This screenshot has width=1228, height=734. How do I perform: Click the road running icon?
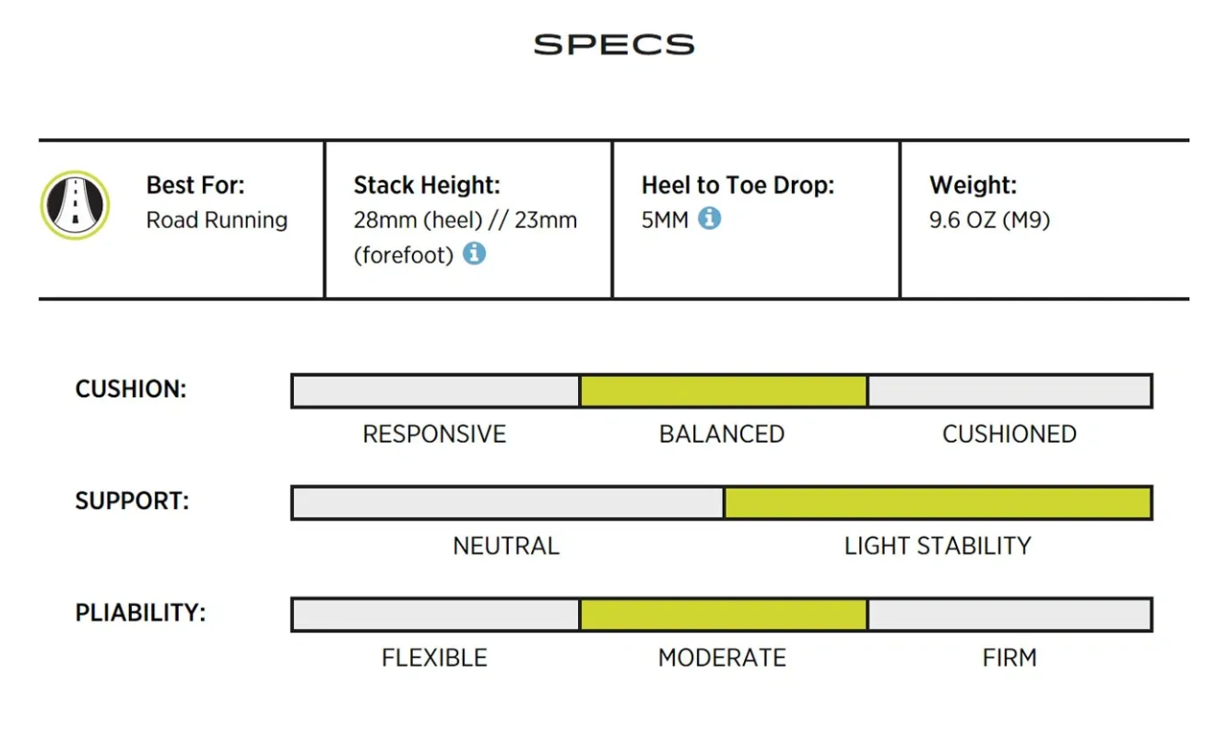coord(75,205)
